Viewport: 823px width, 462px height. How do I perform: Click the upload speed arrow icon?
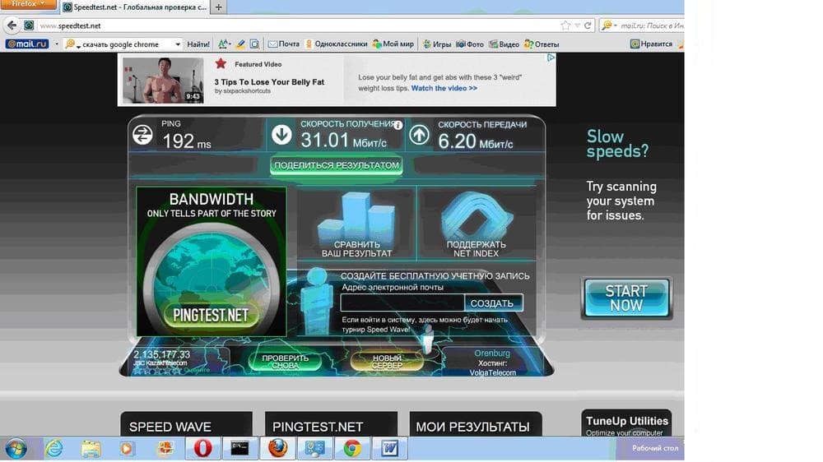(419, 135)
